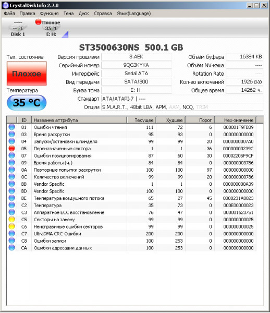The width and height of the screenshot is (270, 313).
Task: Click the Худшее column header
Action: click(x=170, y=120)
